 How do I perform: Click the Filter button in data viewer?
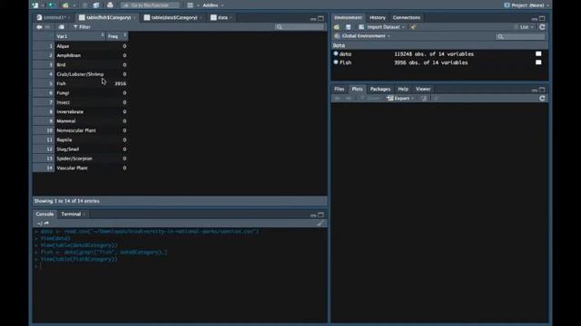tap(83, 27)
